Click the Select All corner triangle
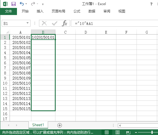This screenshot has width=158, height=135. 7,32
